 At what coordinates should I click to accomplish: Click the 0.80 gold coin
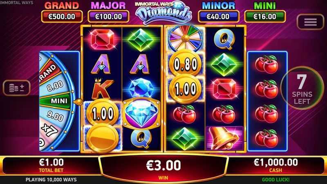click(x=186, y=63)
